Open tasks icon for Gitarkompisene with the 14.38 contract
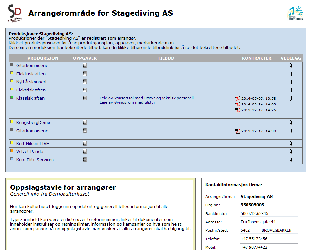Image resolution: width=311 pixels, height=250 pixels. coord(85,131)
